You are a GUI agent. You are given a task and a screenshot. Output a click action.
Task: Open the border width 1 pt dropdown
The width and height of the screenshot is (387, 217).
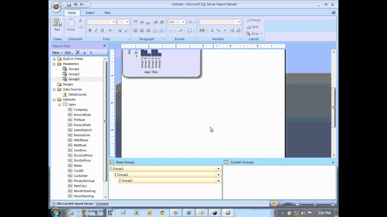pos(183,22)
